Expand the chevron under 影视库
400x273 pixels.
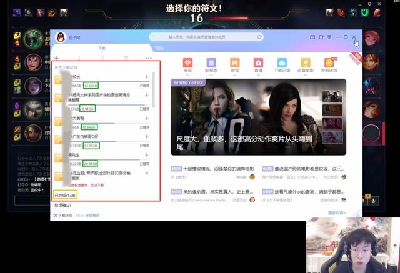tap(211, 75)
